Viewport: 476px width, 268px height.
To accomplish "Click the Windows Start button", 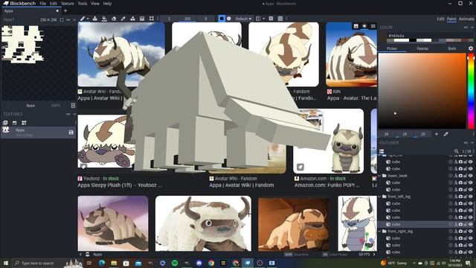I will coord(5,263).
